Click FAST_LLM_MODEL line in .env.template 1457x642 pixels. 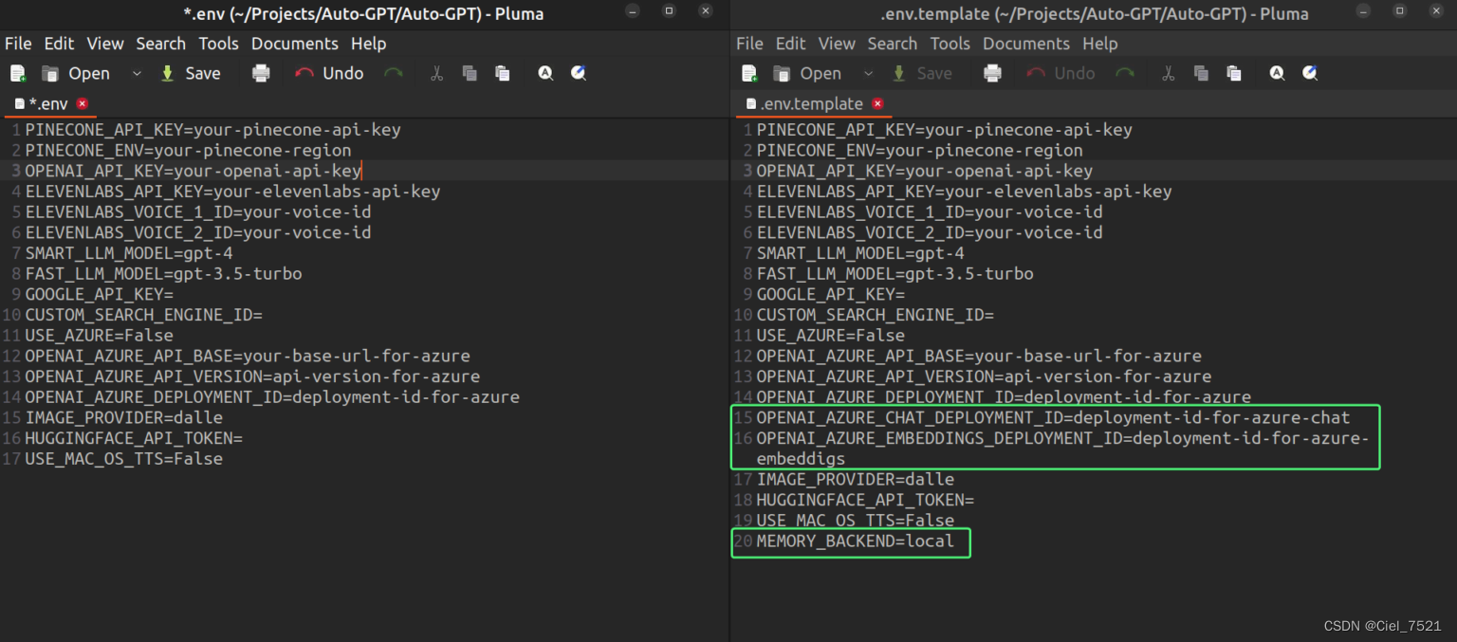[x=894, y=274]
